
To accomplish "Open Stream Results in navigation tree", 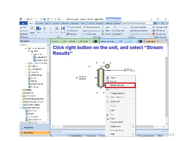I will [x=35, y=84].
